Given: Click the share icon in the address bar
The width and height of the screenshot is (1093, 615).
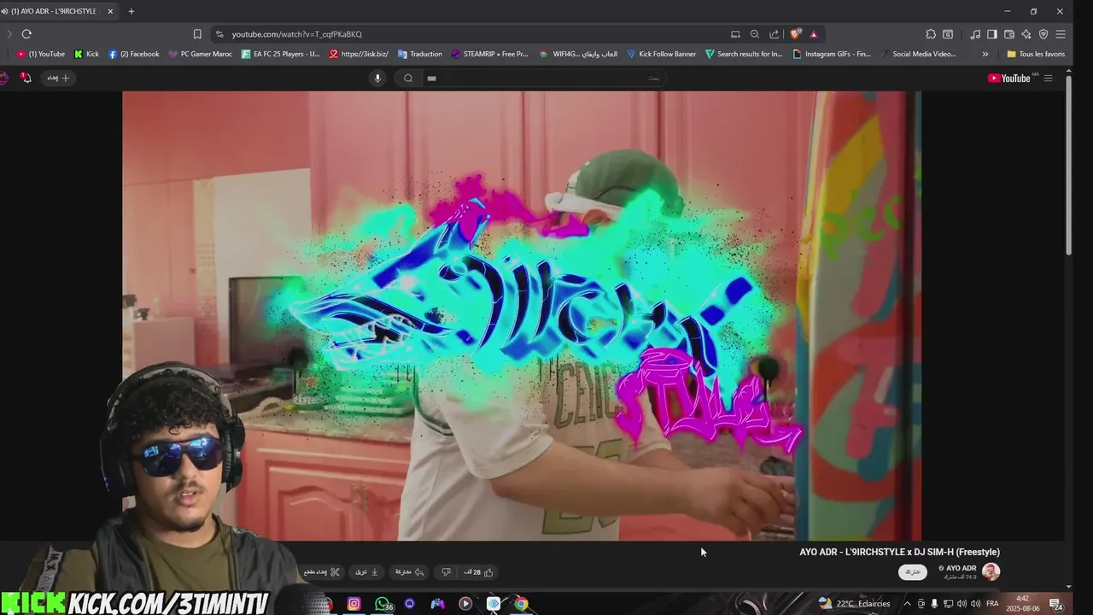Looking at the screenshot, I should 774,34.
